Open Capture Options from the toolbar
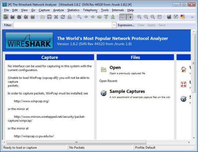198x152 pixels. click(12, 17)
